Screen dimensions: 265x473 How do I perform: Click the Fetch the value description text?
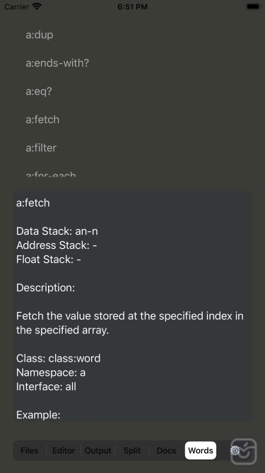click(x=130, y=323)
